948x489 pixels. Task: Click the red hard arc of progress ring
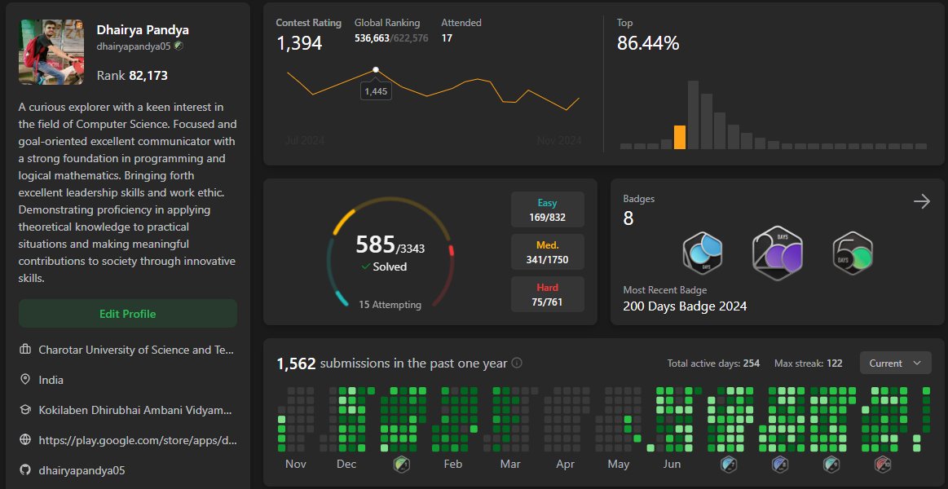(452, 250)
